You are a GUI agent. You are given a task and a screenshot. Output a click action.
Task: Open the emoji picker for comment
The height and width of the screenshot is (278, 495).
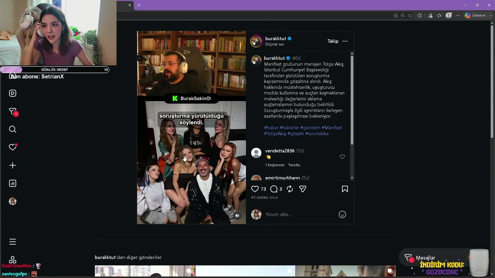(x=342, y=214)
